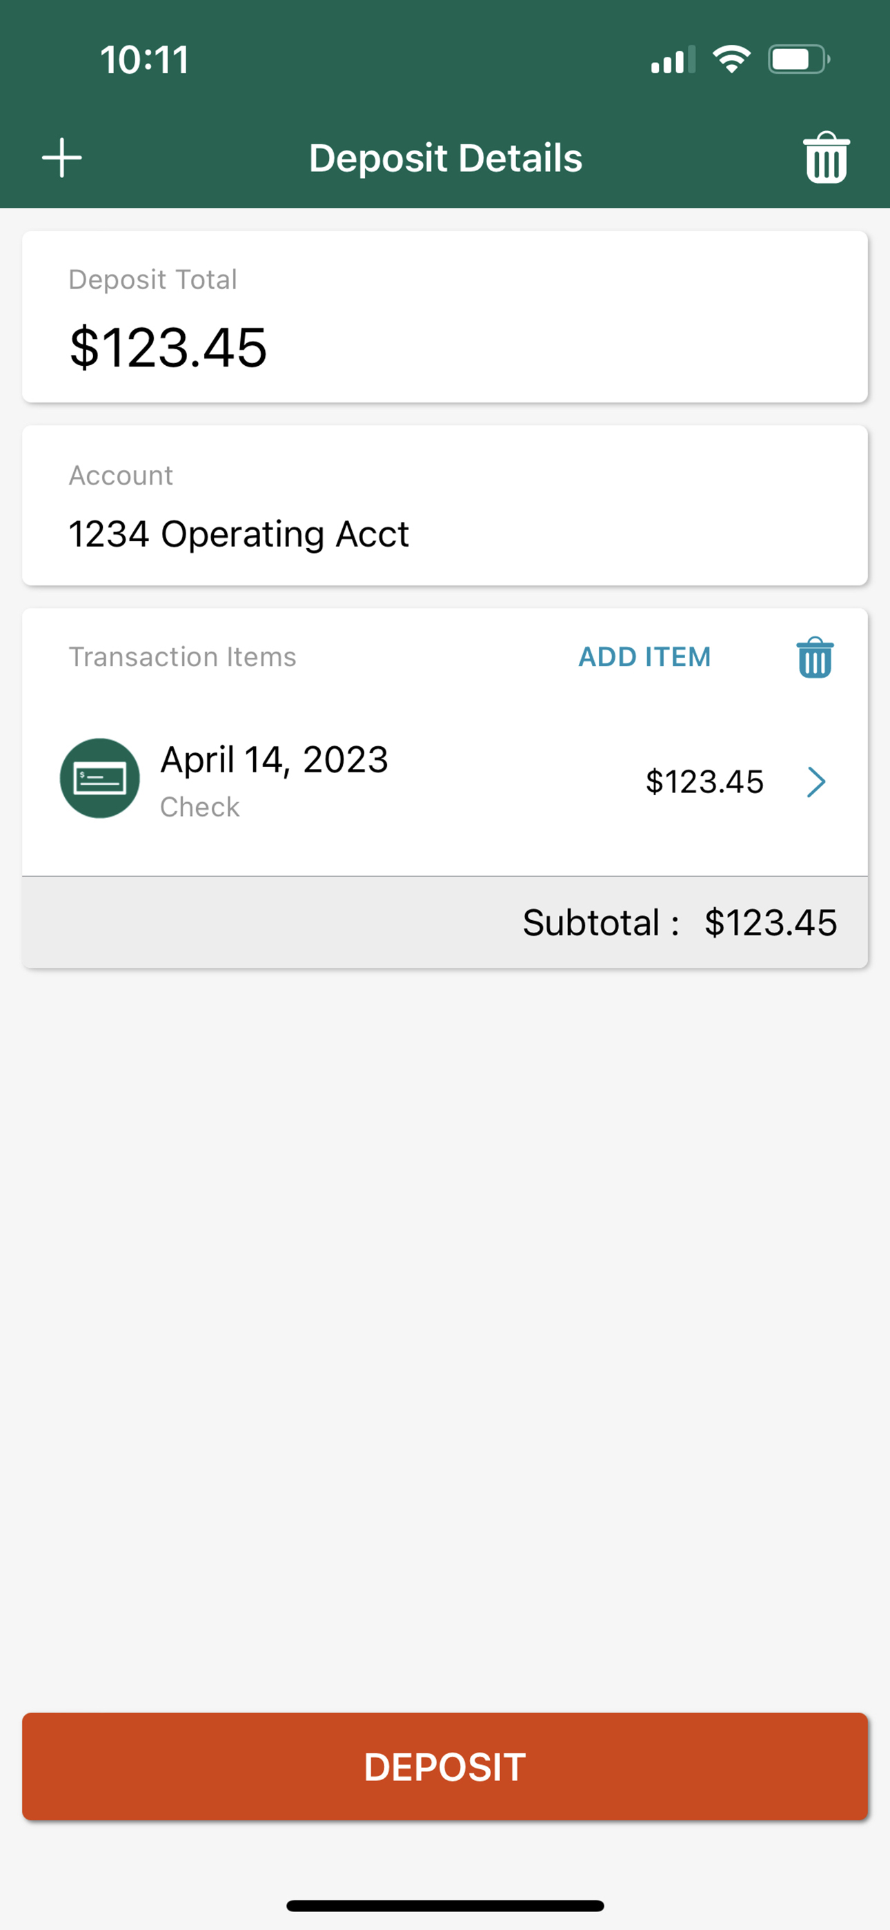This screenshot has width=890, height=1930.
Task: Tap the blue trash icon for transaction items
Action: coord(815,658)
